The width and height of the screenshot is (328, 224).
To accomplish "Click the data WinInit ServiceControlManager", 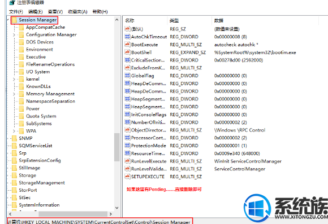I will 248,161.
